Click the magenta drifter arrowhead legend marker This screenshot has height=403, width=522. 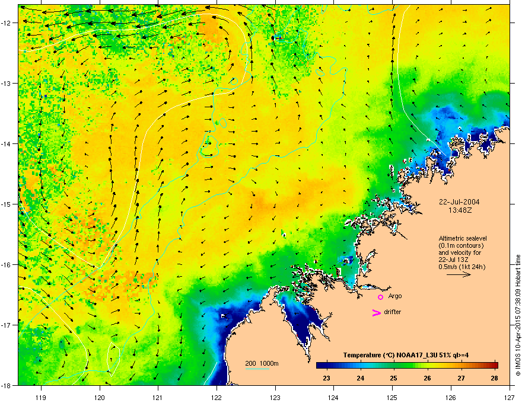click(377, 312)
